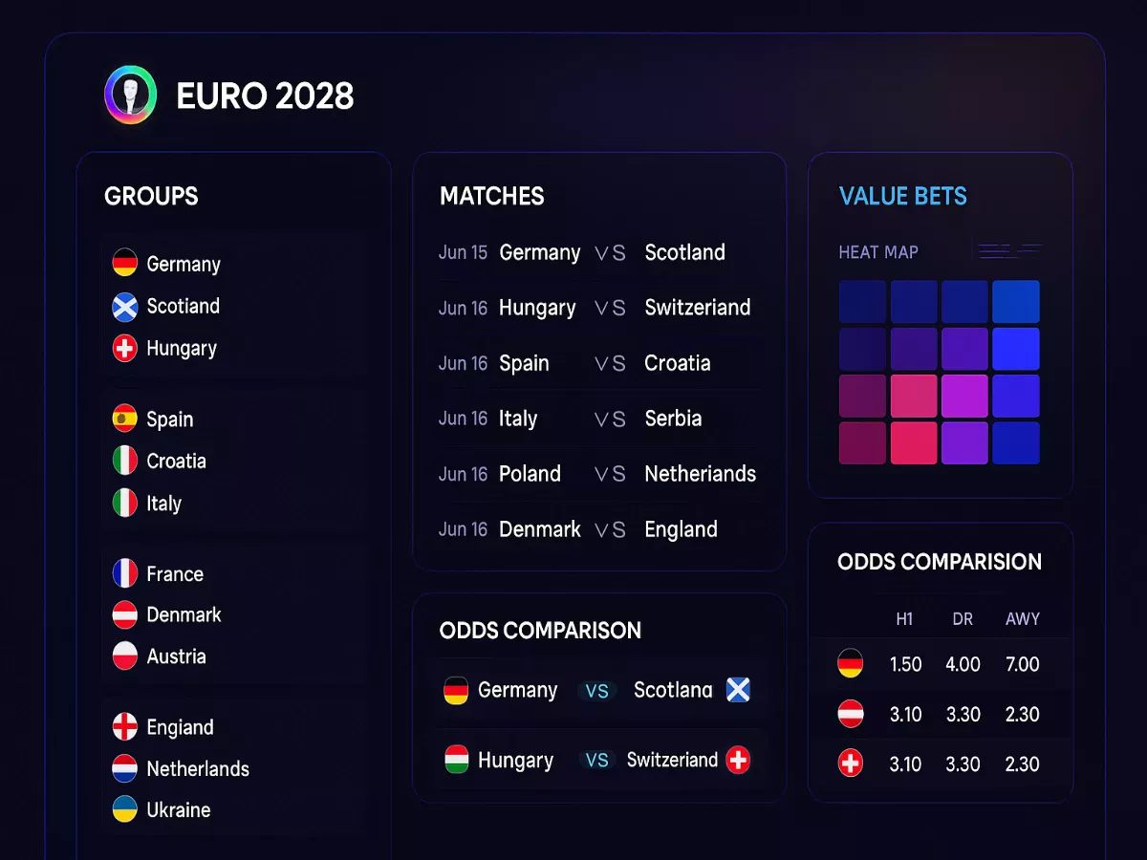Click the France flag in the Groups list

pyautogui.click(x=124, y=573)
